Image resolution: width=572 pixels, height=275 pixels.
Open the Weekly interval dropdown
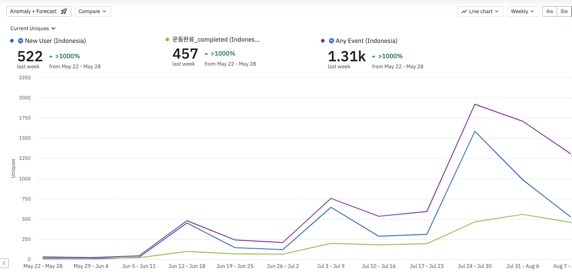click(523, 11)
